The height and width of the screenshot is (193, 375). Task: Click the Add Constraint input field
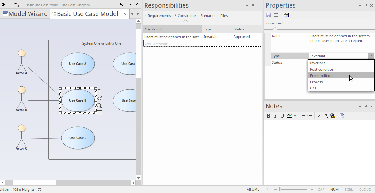(x=173, y=44)
